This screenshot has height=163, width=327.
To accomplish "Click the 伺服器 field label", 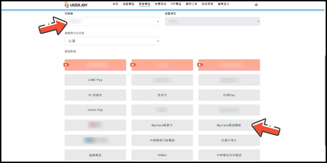I will 69,14.
